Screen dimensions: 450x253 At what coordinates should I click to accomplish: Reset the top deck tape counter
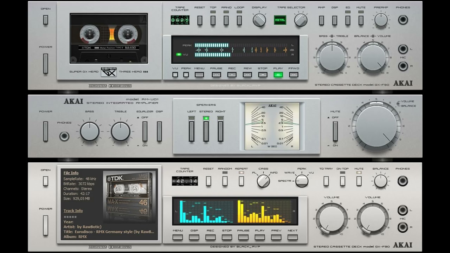coord(200,20)
